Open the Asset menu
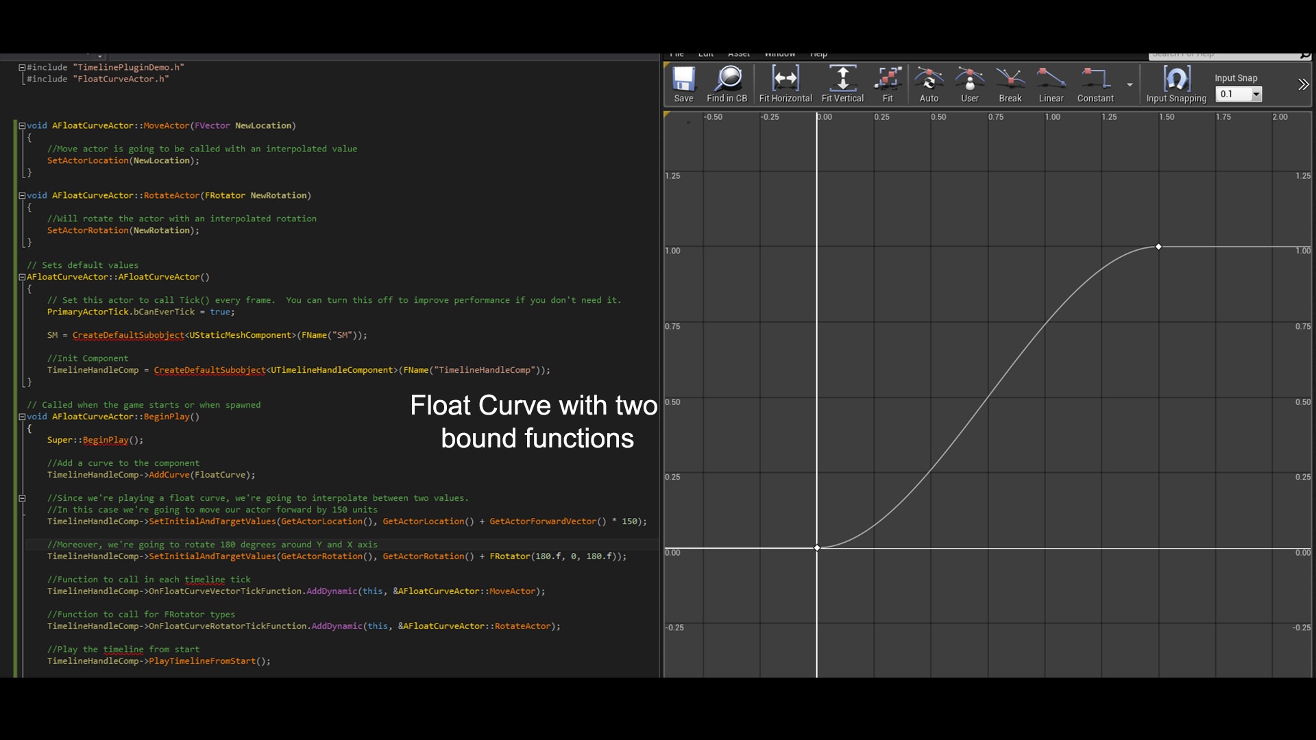 click(739, 53)
